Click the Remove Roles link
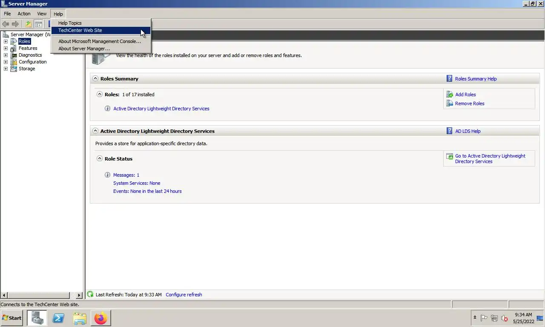The width and height of the screenshot is (545, 327). coord(470,103)
